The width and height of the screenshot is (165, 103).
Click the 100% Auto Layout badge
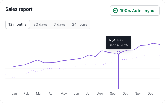click(135, 11)
